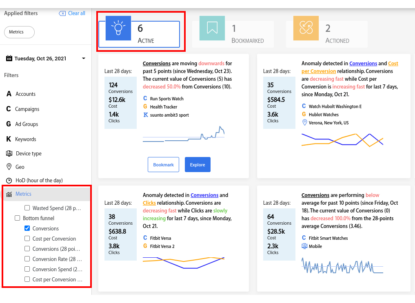The width and height of the screenshot is (415, 303).
Task: Open the Clicks link in anomaly card
Action: click(x=149, y=203)
